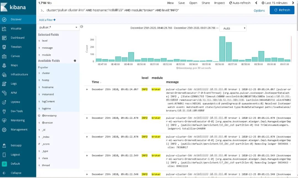Click the Logout door icon
This screenshot has width=298, height=178.
pyautogui.click(x=4, y=155)
